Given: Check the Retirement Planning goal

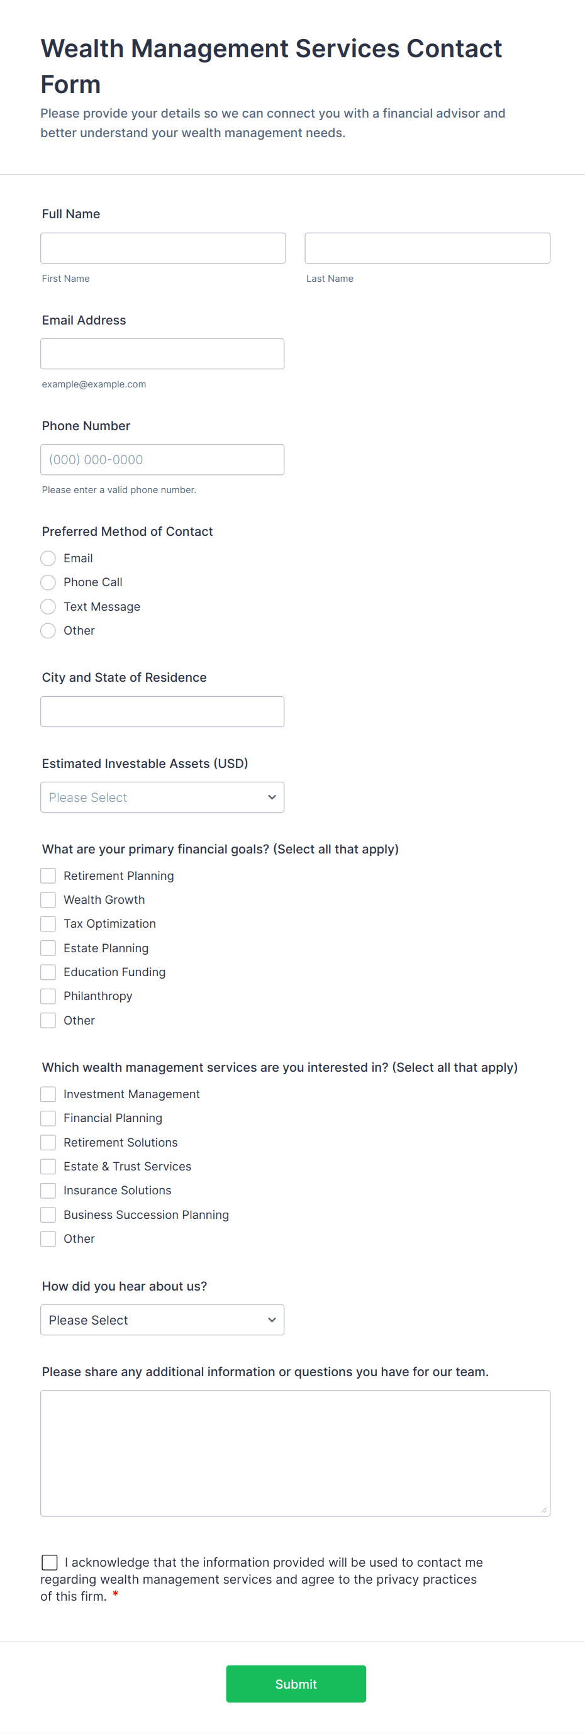Looking at the screenshot, I should (48, 875).
